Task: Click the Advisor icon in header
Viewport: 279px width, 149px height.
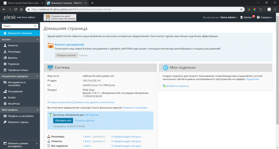Action: 241,17
